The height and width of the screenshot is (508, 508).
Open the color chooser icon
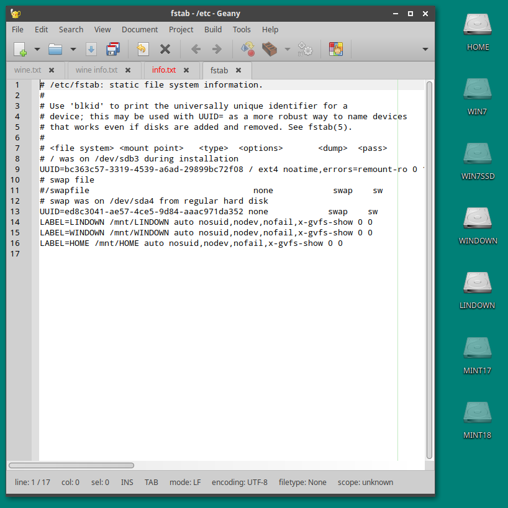pyautogui.click(x=335, y=49)
